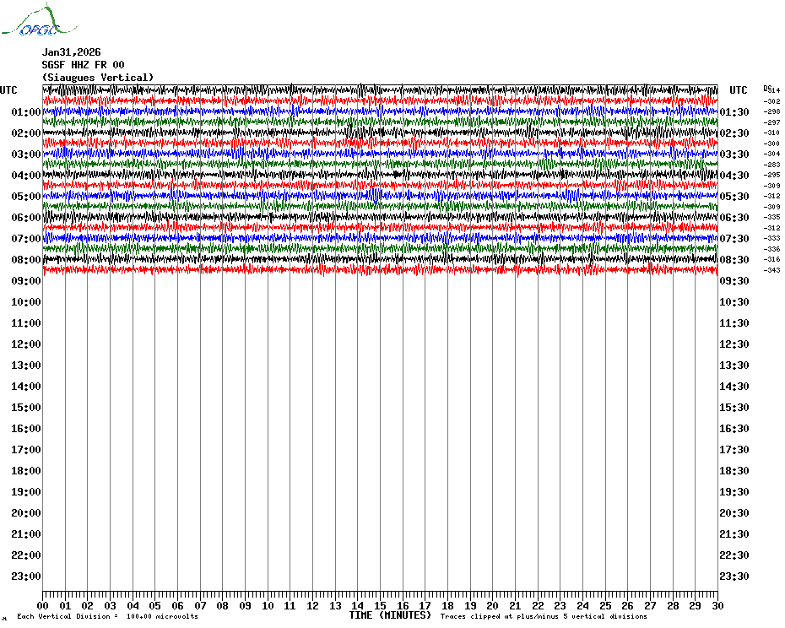Click the 09:00 start-time label

[x=26, y=280]
